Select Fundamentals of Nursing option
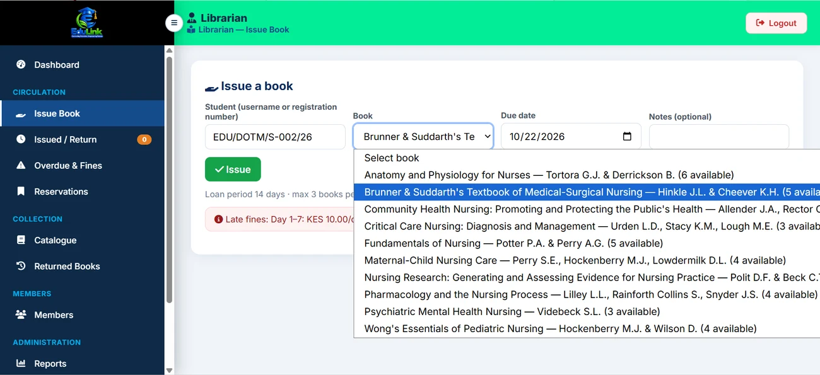The height and width of the screenshot is (375, 820). [587, 243]
